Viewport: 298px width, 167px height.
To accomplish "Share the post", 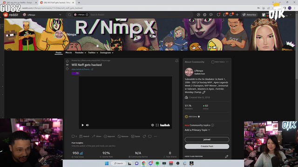I will coord(97,136).
